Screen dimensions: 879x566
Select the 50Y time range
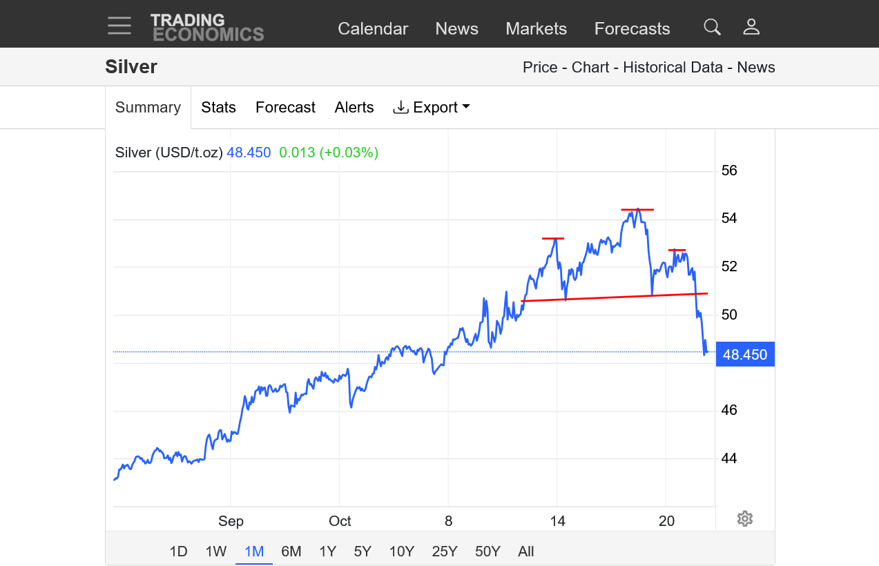(487, 552)
